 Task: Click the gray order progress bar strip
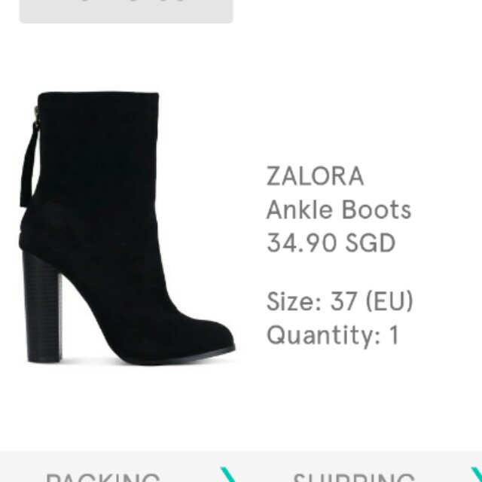point(241,467)
